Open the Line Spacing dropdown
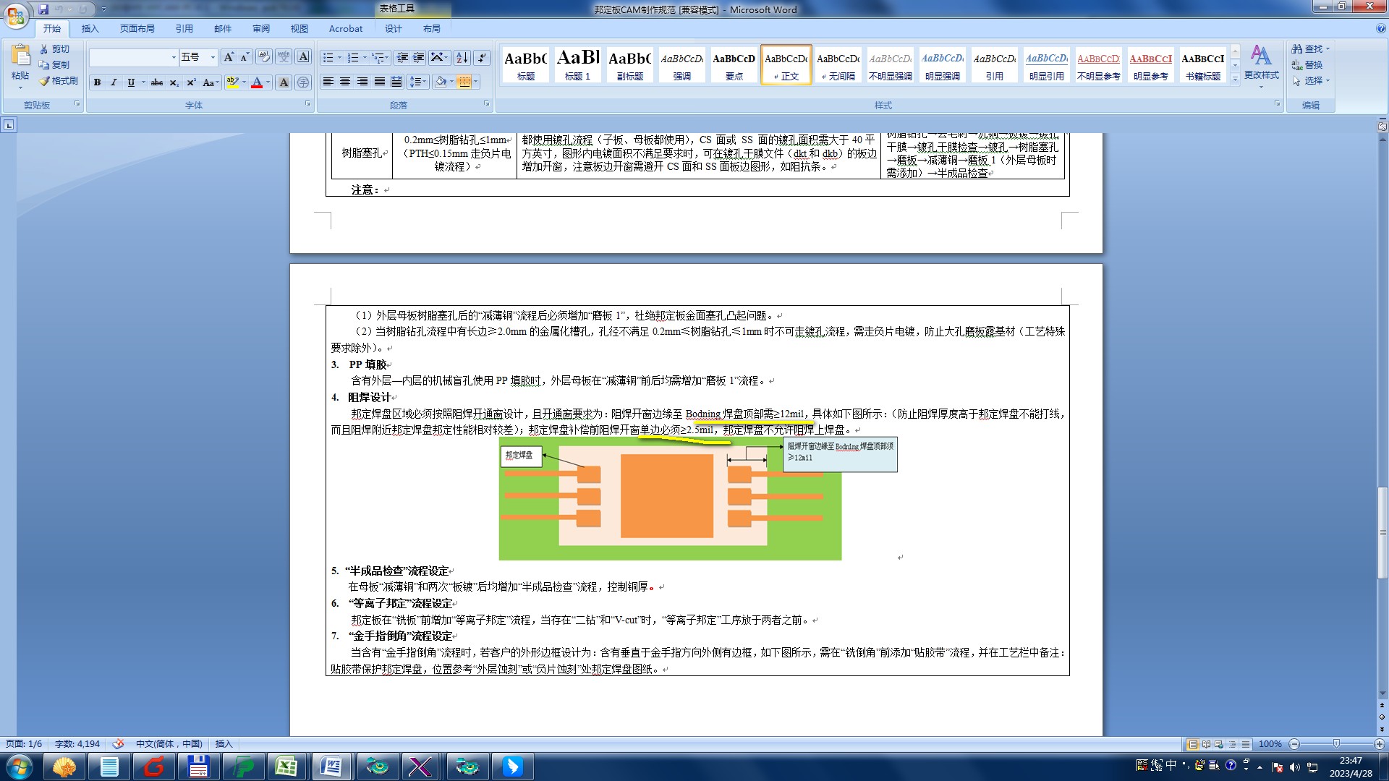This screenshot has height=781, width=1389. click(x=417, y=82)
